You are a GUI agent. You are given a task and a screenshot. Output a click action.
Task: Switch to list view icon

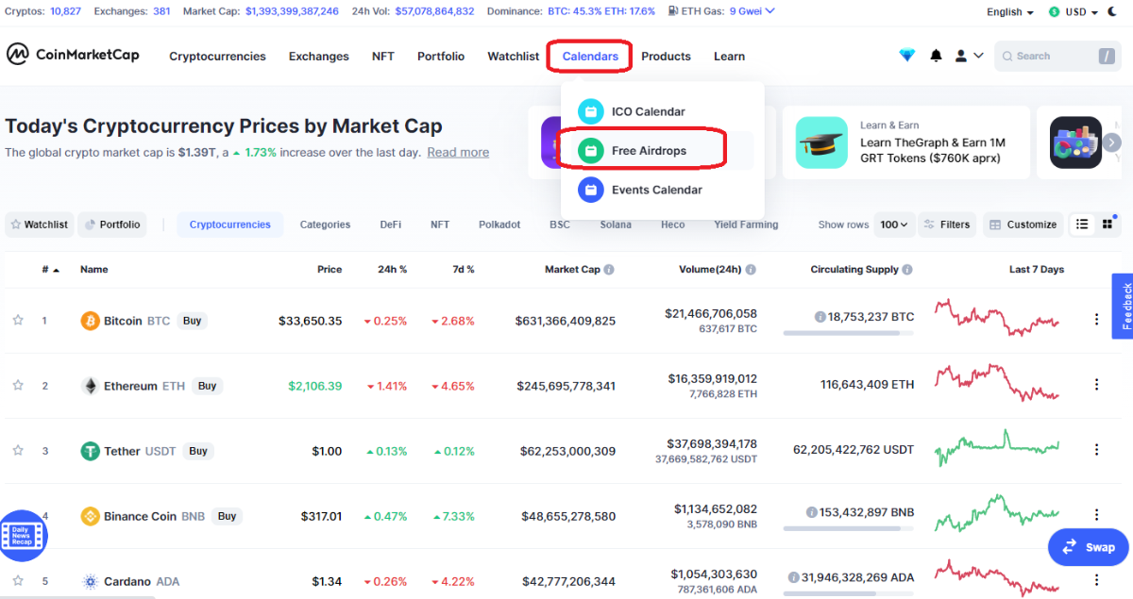coord(1082,225)
